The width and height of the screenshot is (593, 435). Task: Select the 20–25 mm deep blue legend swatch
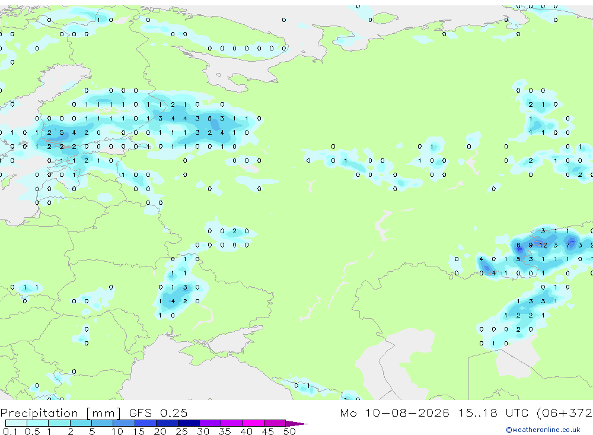[x=167, y=423]
